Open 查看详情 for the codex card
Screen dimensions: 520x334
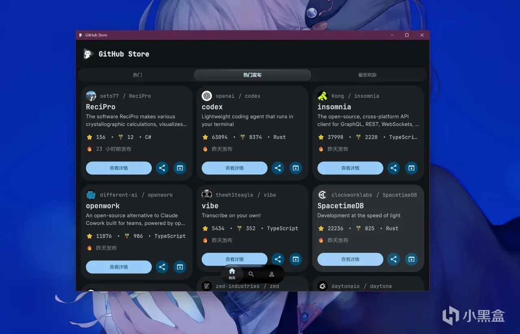tap(235, 168)
